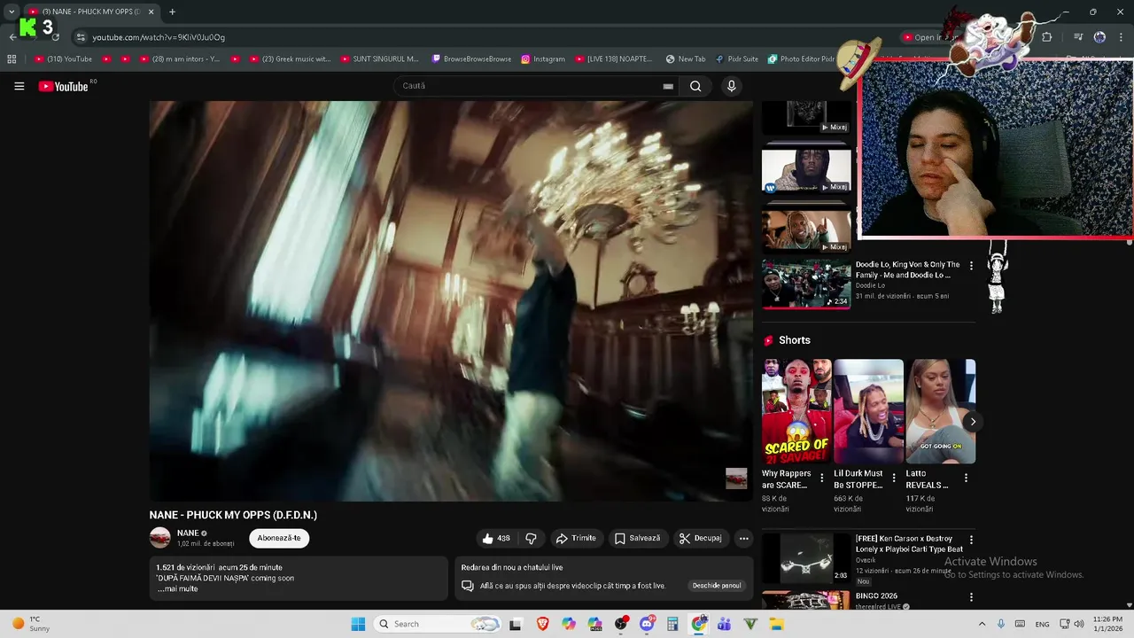The image size is (1134, 638).
Task: Play Doodle Lo, King Von video thumbnail
Action: pyautogui.click(x=806, y=284)
